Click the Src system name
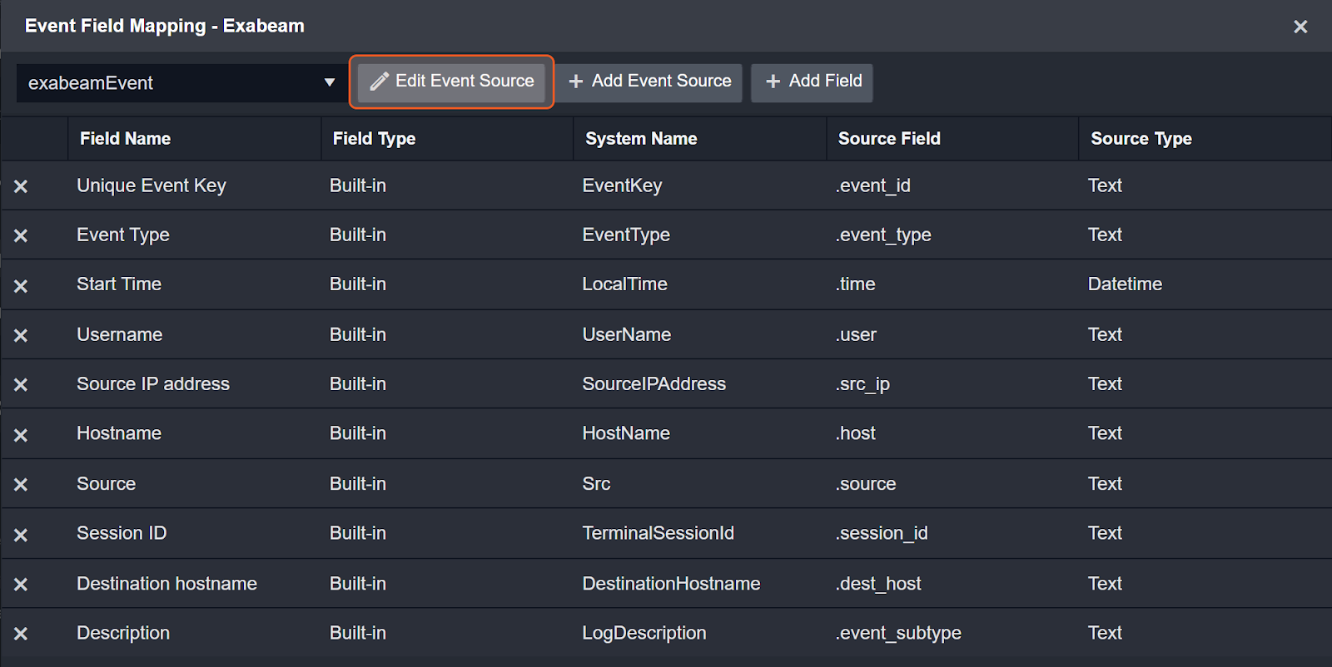This screenshot has width=1332, height=667. [596, 484]
